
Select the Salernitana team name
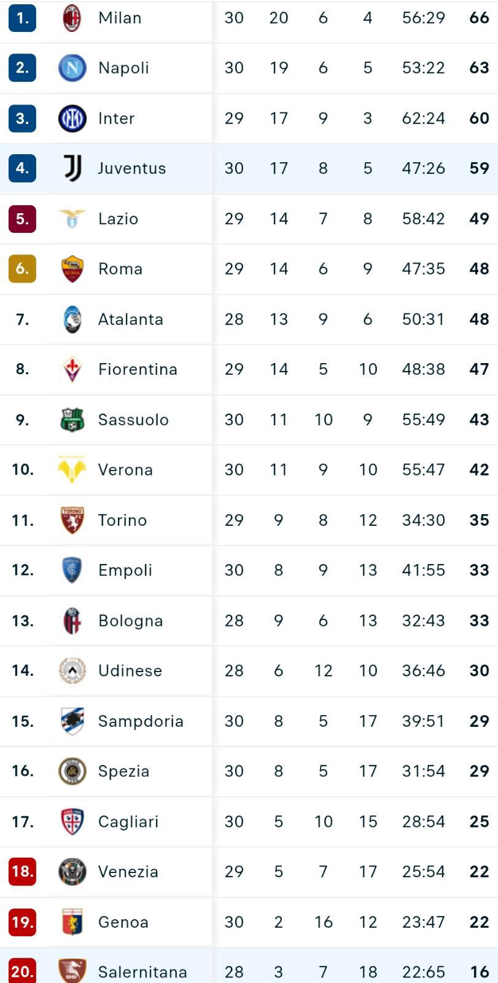pos(142,972)
